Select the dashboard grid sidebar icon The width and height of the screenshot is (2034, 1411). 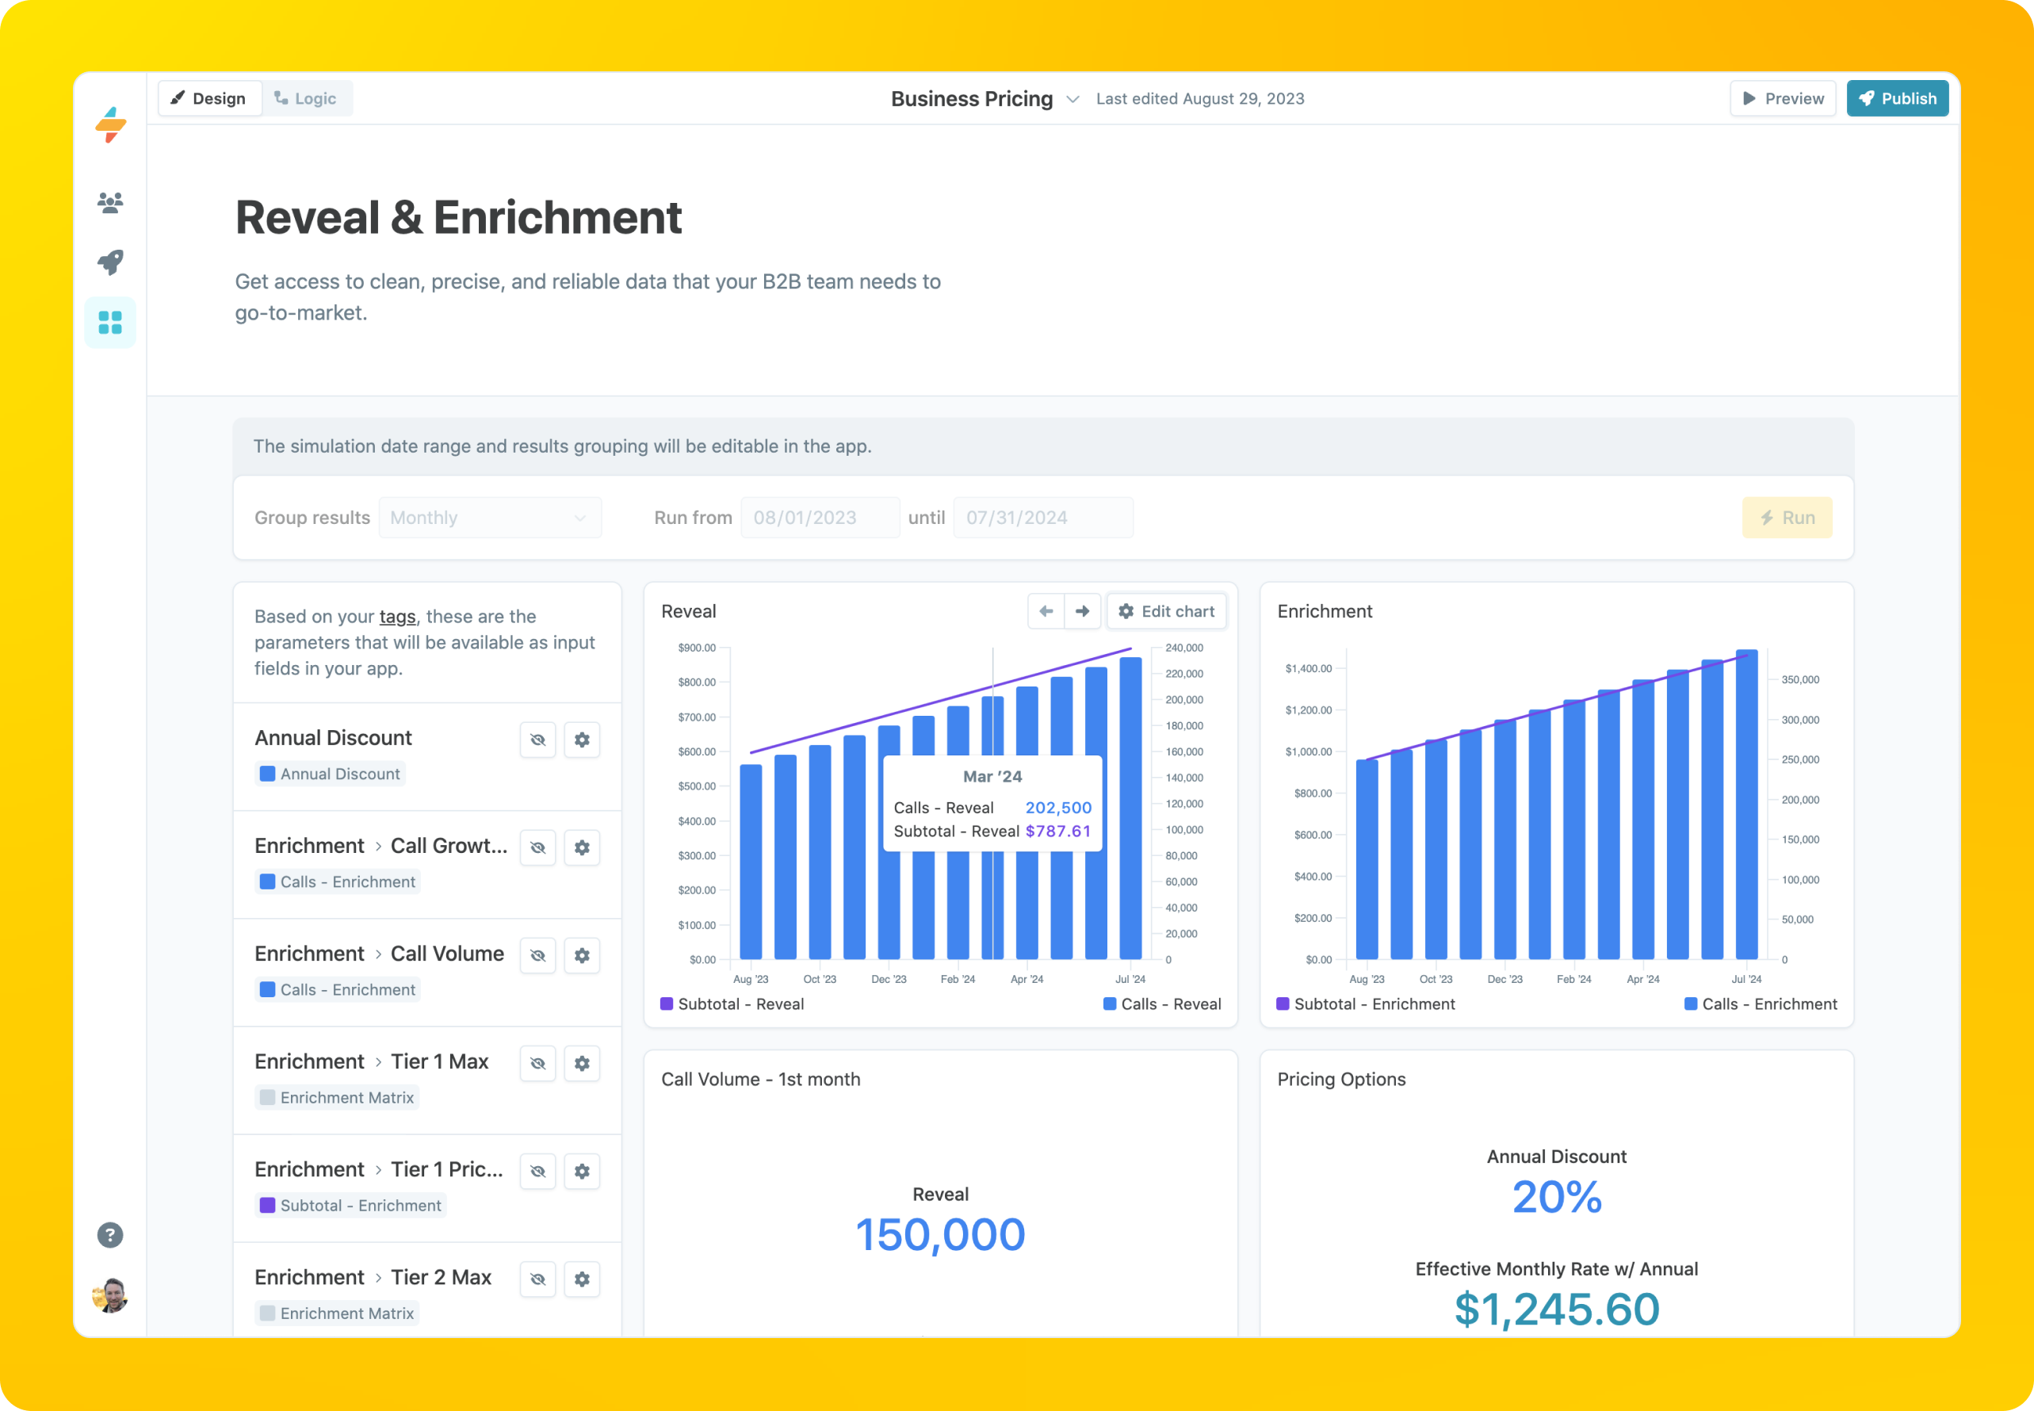(109, 323)
